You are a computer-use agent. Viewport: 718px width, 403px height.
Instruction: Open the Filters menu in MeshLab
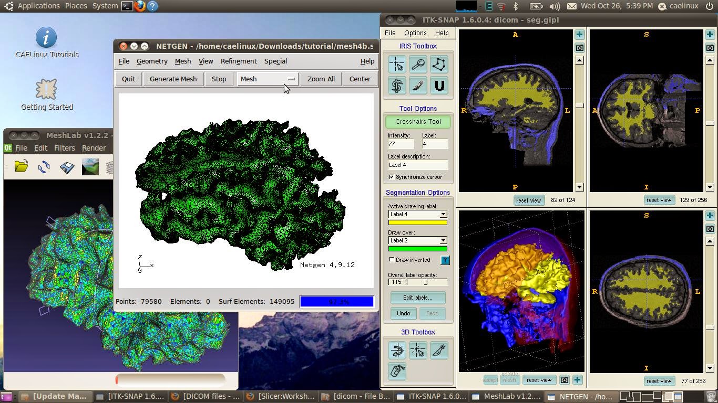click(65, 148)
